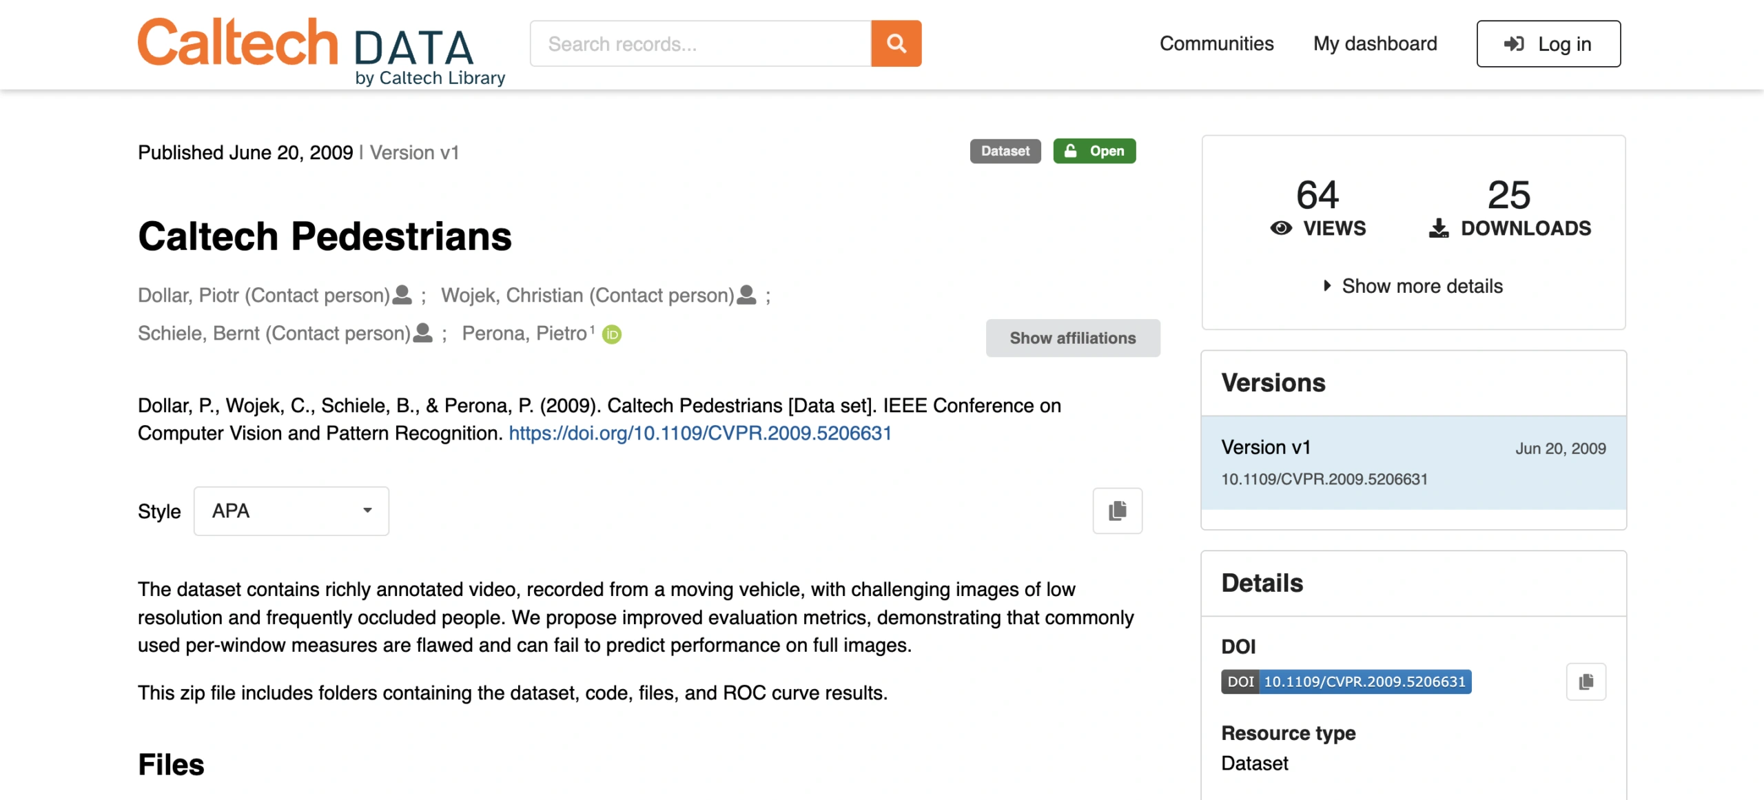The height and width of the screenshot is (800, 1764).
Task: Click the orange search magnifier button
Action: coord(896,43)
